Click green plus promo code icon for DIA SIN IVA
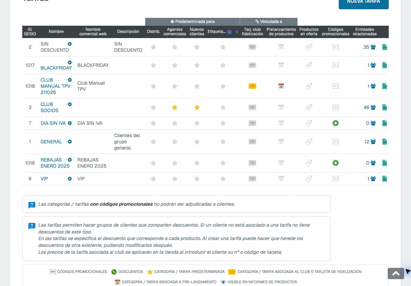The height and width of the screenshot is (286, 411). coord(336,123)
